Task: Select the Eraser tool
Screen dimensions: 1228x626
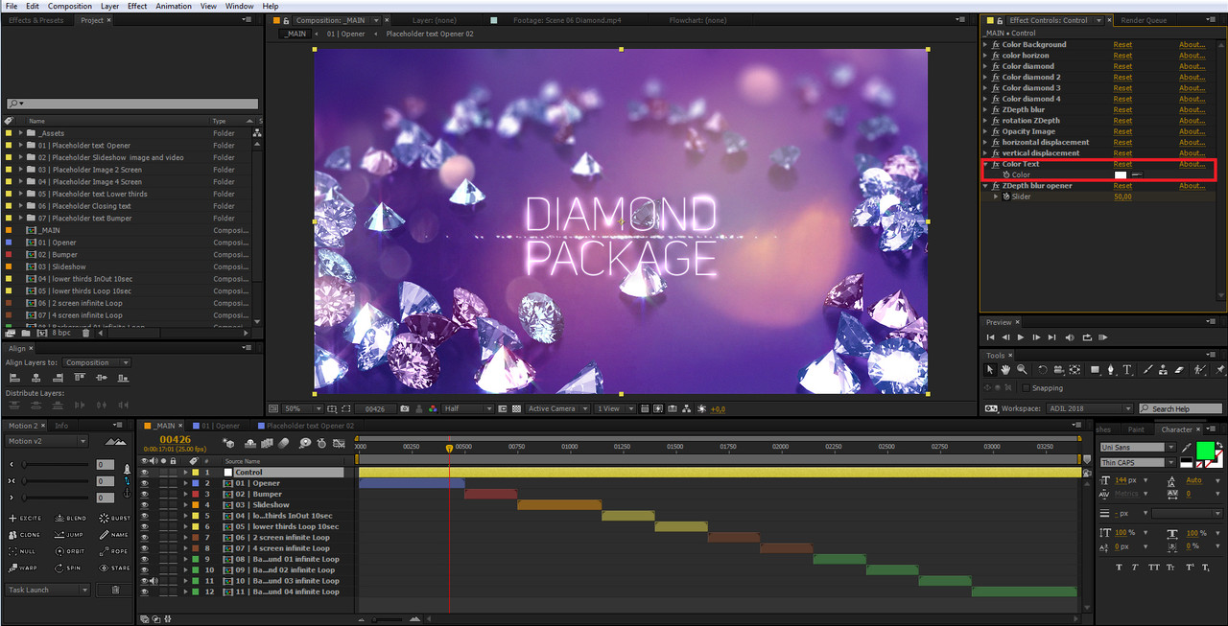Action: (x=1179, y=369)
